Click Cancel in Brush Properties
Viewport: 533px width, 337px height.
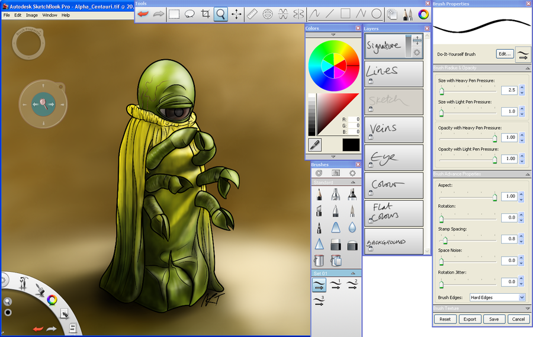coord(518,319)
